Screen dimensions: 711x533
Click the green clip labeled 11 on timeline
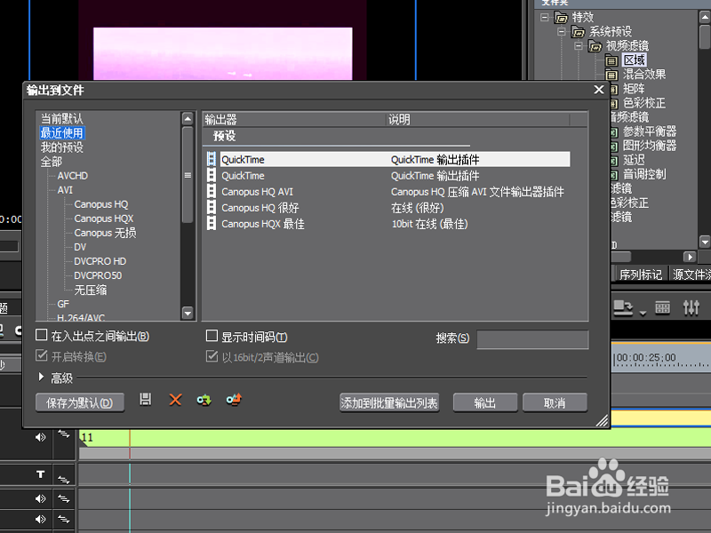point(395,437)
